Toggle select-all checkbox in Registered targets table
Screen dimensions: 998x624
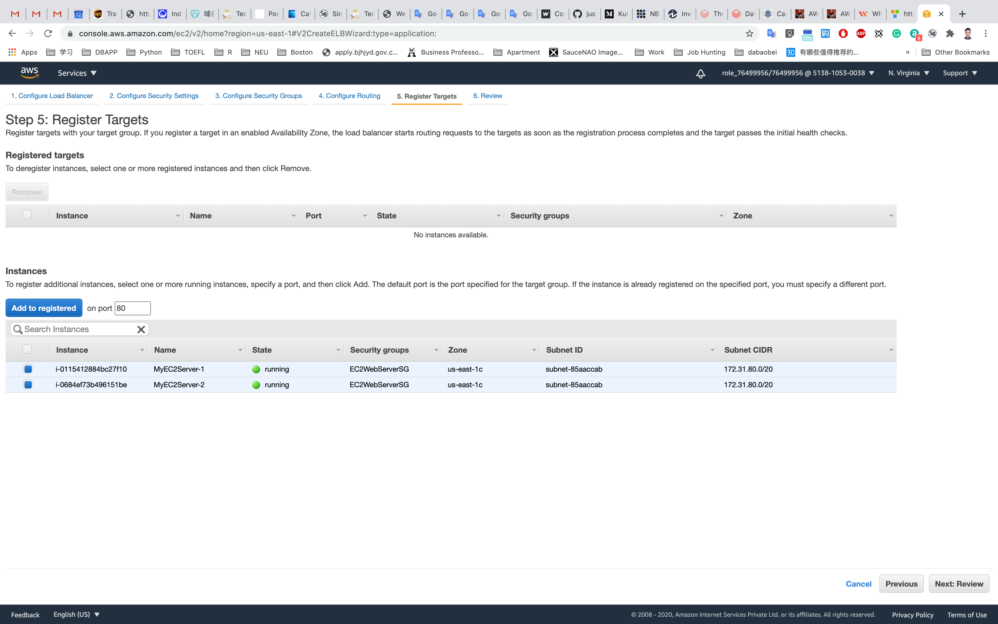coord(27,215)
